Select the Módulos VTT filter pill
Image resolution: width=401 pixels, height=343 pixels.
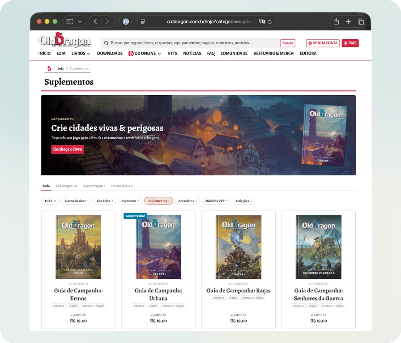click(216, 201)
